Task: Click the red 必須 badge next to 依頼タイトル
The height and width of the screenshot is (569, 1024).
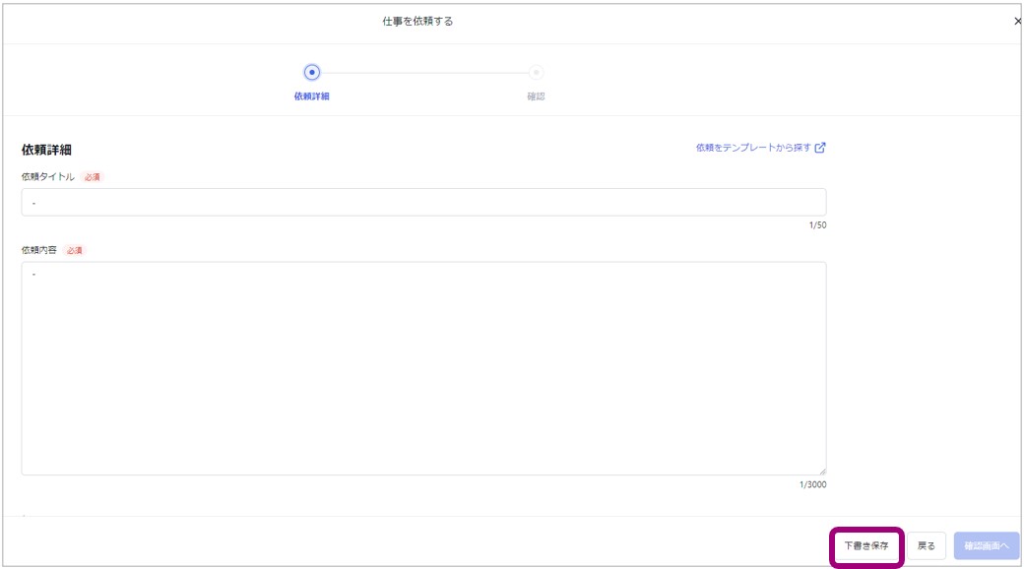Action: pyautogui.click(x=92, y=178)
